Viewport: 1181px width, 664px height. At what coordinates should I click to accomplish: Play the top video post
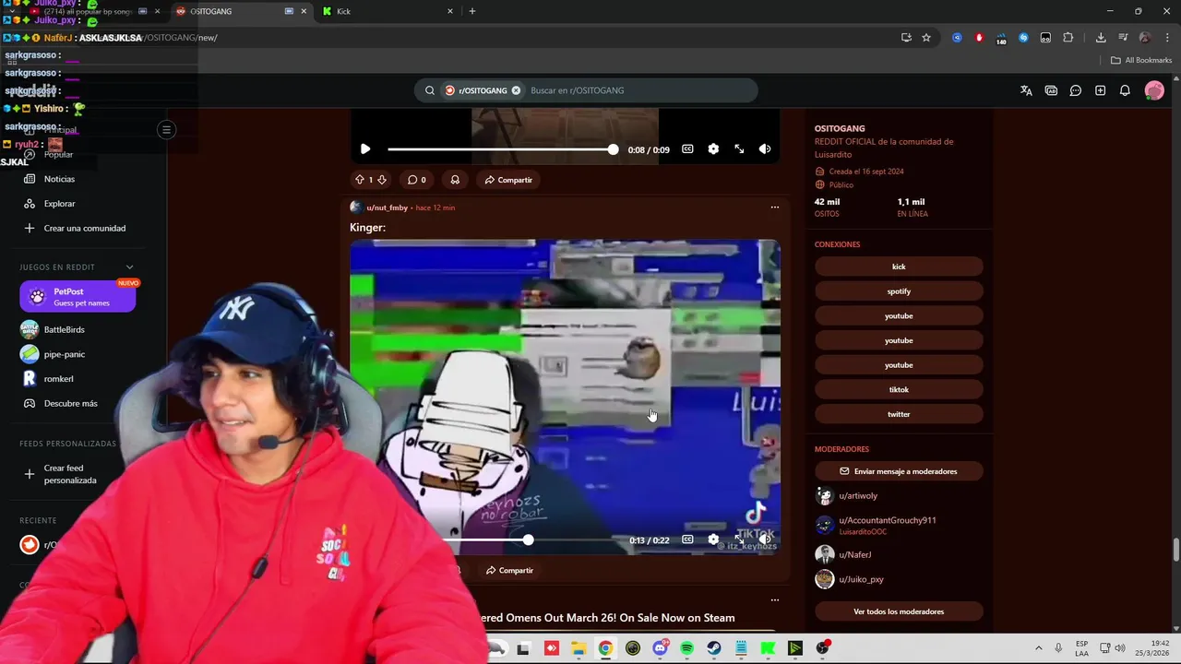coord(365,149)
